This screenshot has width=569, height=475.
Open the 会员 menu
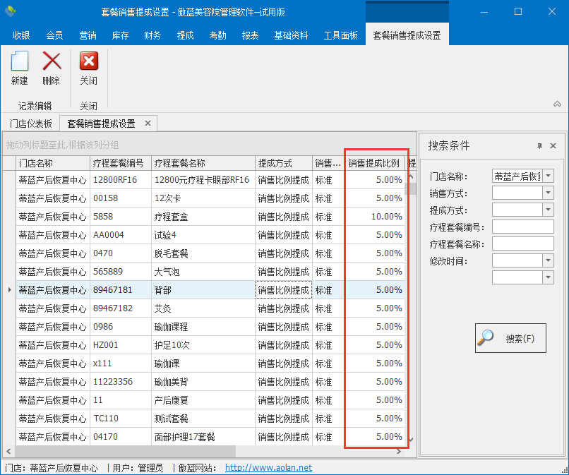[x=54, y=35]
